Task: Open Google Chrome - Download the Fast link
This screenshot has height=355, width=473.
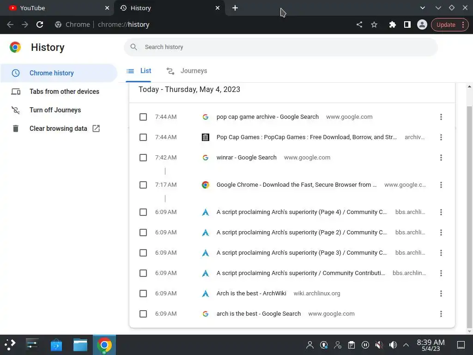Action: tap(297, 185)
